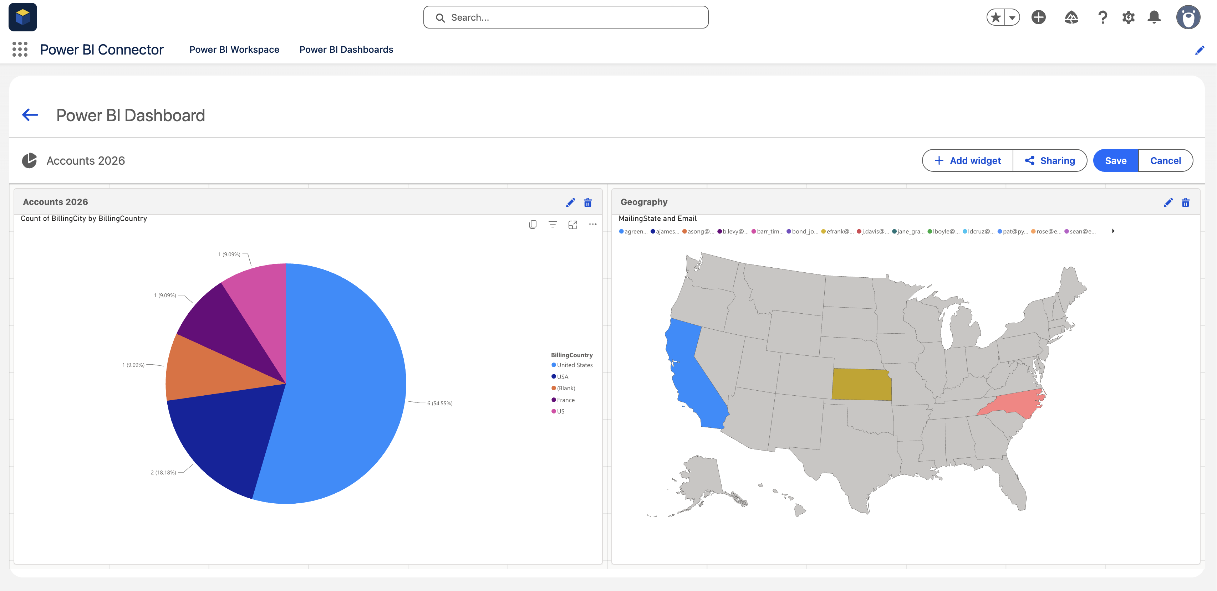Click the asong@... legend entry
This screenshot has width=1217, height=591.
698,231
